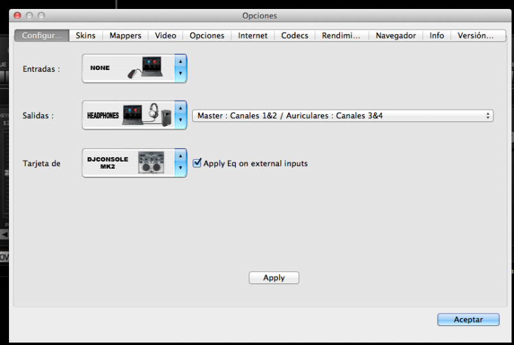The height and width of the screenshot is (345, 514).
Task: Uncheck Apply Eq on external inputs
Action: [x=197, y=163]
